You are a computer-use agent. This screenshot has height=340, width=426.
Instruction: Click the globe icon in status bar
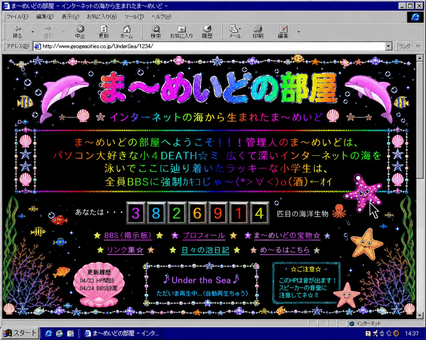(351, 323)
